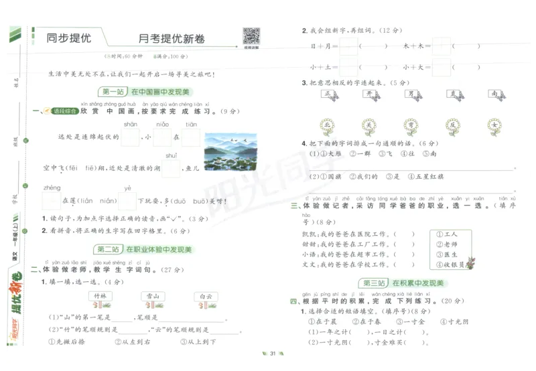Click option ②老师 in the job box

point(447,244)
